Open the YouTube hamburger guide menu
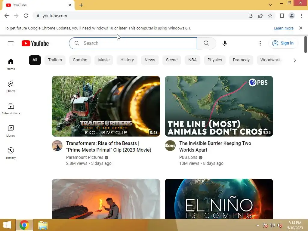The image size is (308, 231). [11, 43]
